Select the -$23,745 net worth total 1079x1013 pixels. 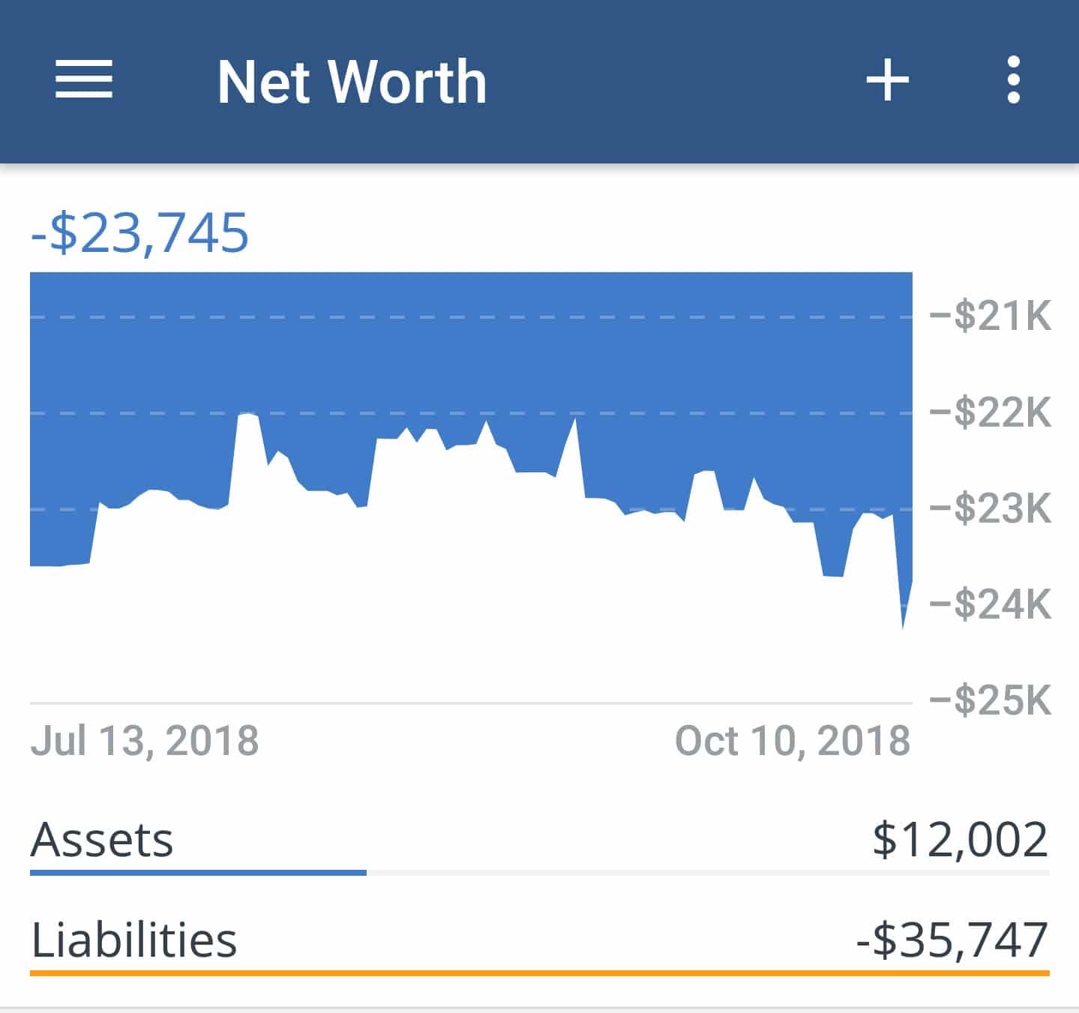(139, 232)
